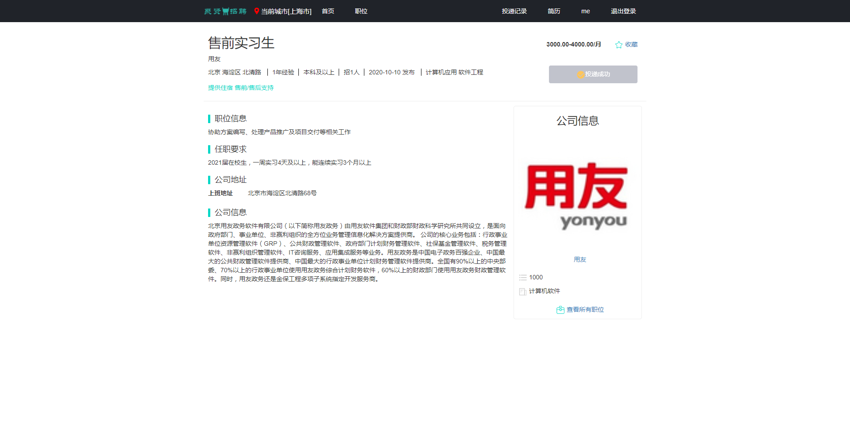This screenshot has height=429, width=850.
Task: Click 退出登录 to log out
Action: (622, 11)
